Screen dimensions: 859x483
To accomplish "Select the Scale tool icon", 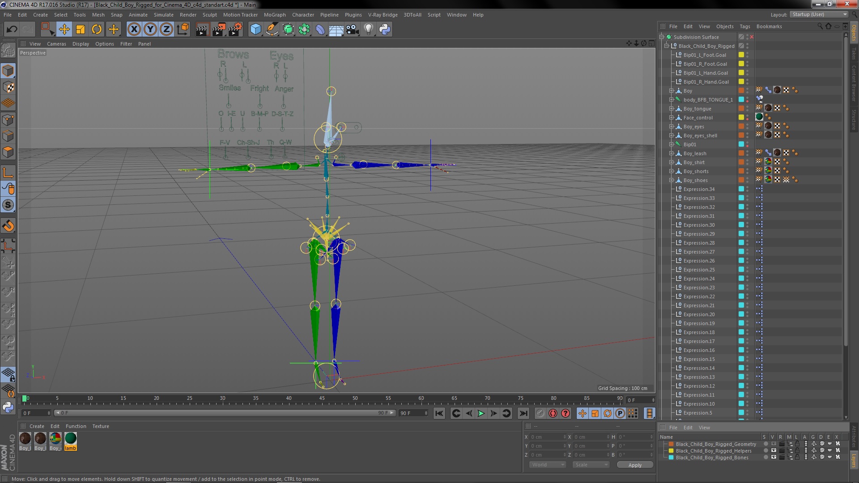I will (x=81, y=30).
